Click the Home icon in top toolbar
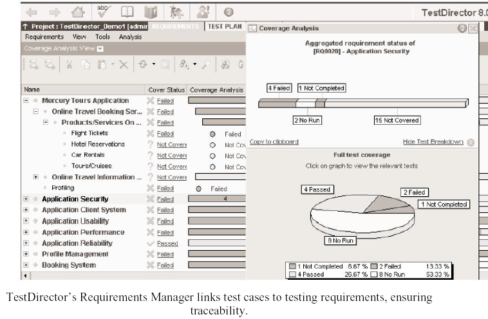The height and width of the screenshot is (319, 488). pyautogui.click(x=77, y=12)
